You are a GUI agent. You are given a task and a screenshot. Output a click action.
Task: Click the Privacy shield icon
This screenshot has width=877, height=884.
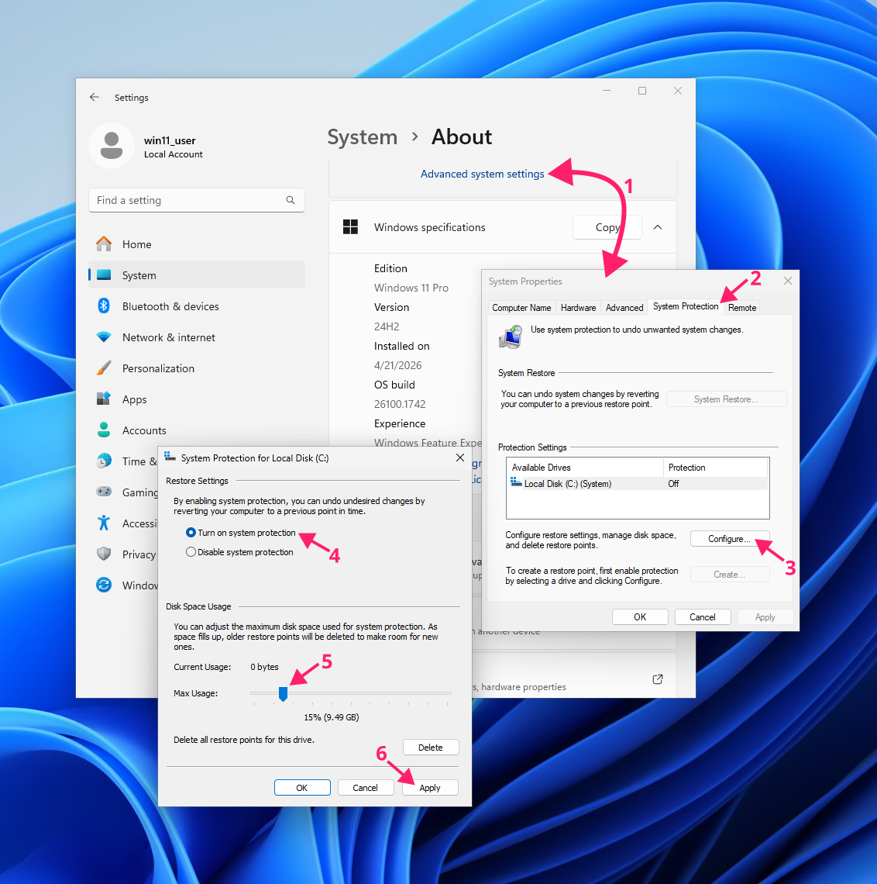coord(104,554)
